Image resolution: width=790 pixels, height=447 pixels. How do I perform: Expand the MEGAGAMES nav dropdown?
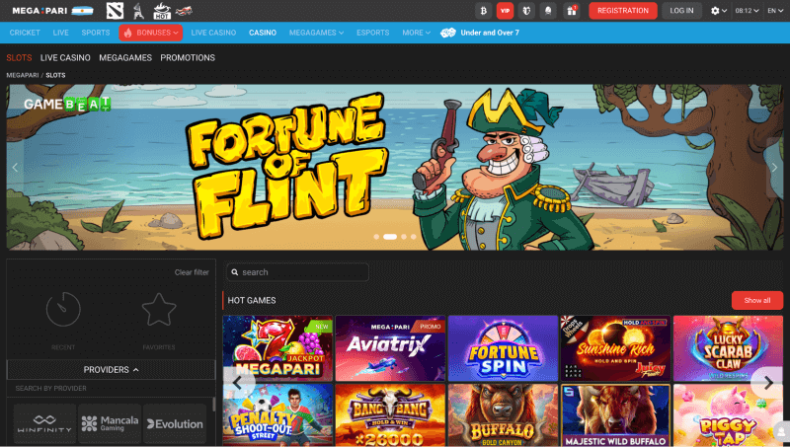(316, 33)
